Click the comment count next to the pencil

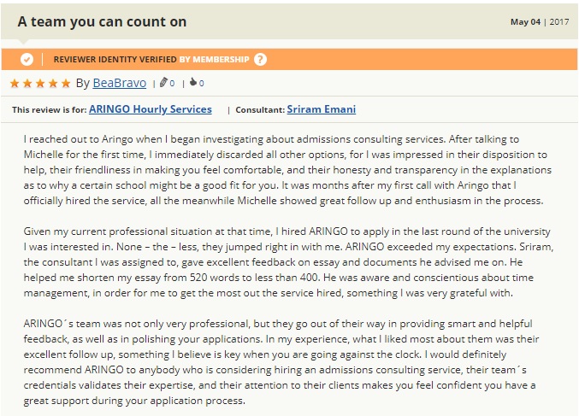pos(172,84)
